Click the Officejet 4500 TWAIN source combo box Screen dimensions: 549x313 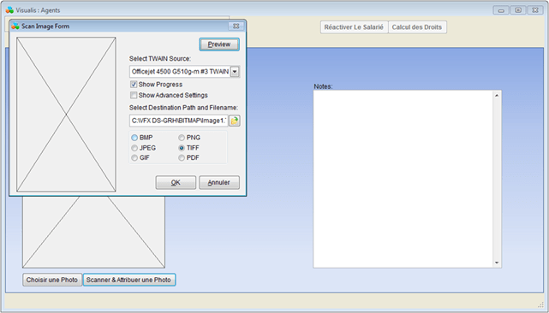coord(184,72)
